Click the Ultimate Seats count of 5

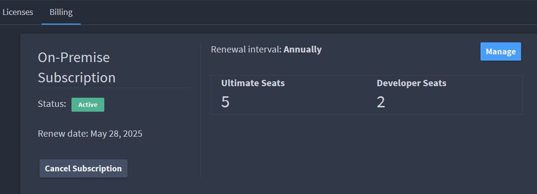pos(225,102)
